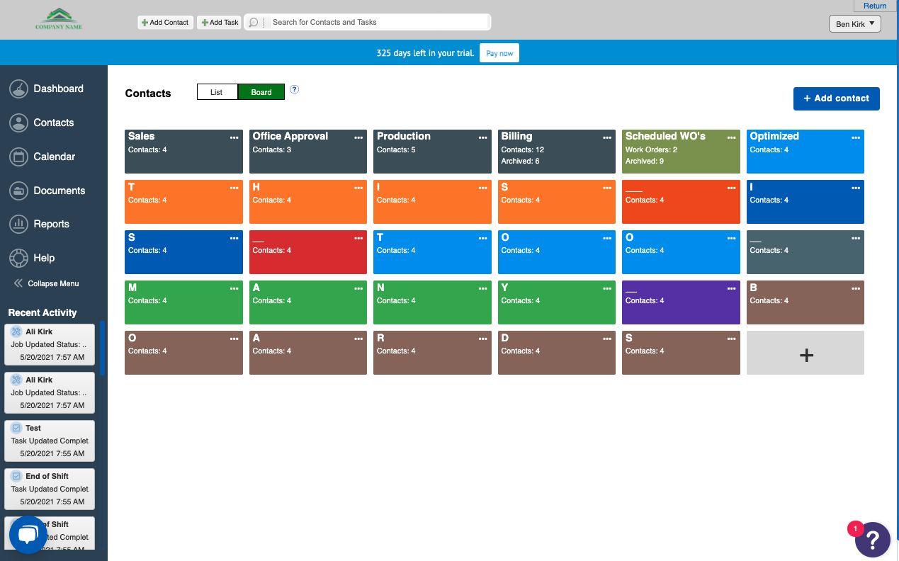Viewport: 899px width, 561px height.
Task: Click the Add Task button
Action: tap(220, 22)
